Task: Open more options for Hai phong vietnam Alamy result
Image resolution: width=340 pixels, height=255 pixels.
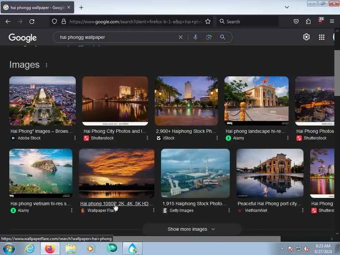Action: 72,210
